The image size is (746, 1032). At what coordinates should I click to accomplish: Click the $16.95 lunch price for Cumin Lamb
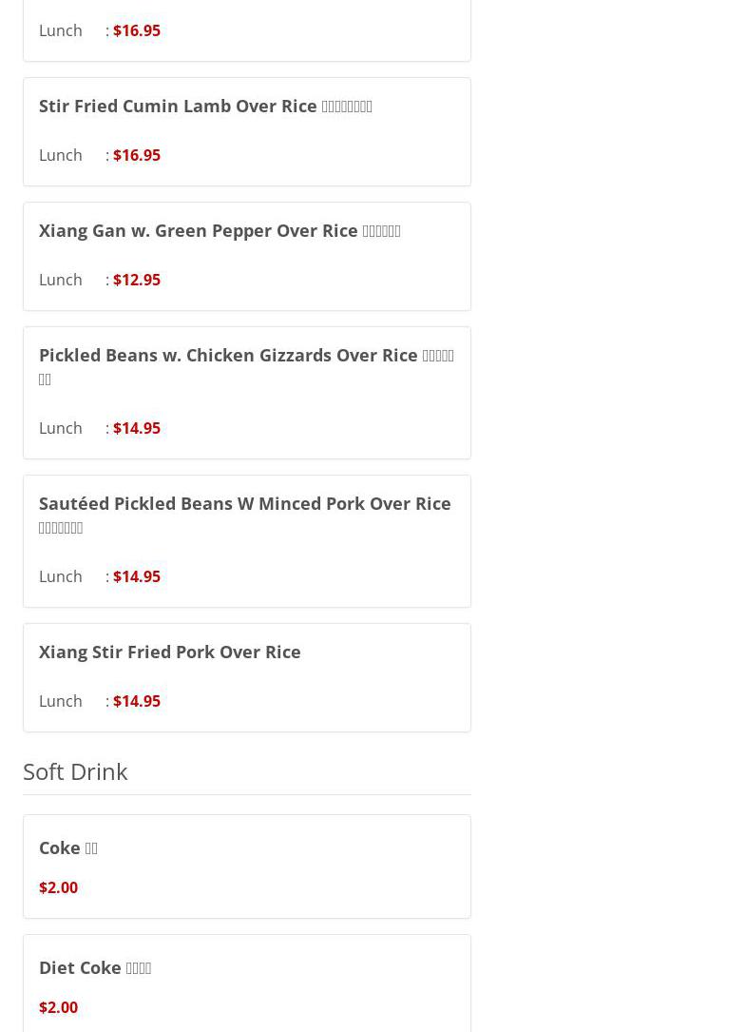click(137, 155)
